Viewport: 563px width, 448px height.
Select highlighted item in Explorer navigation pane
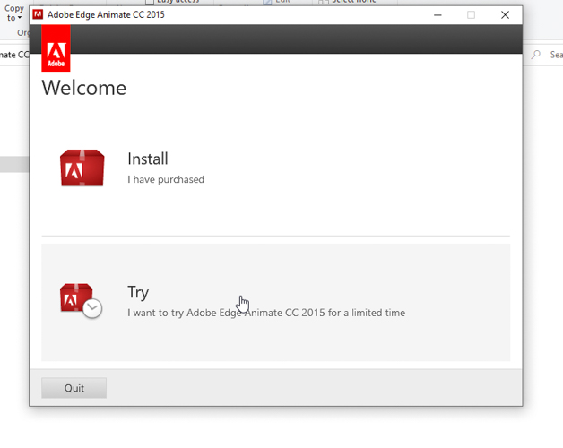coord(14,164)
